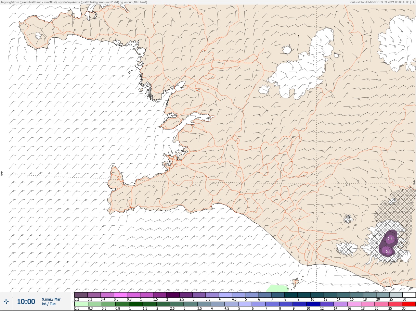The image size is (416, 311).
Task: Click the upper '0.4' snowfall value label on the map
Action: 390,239
